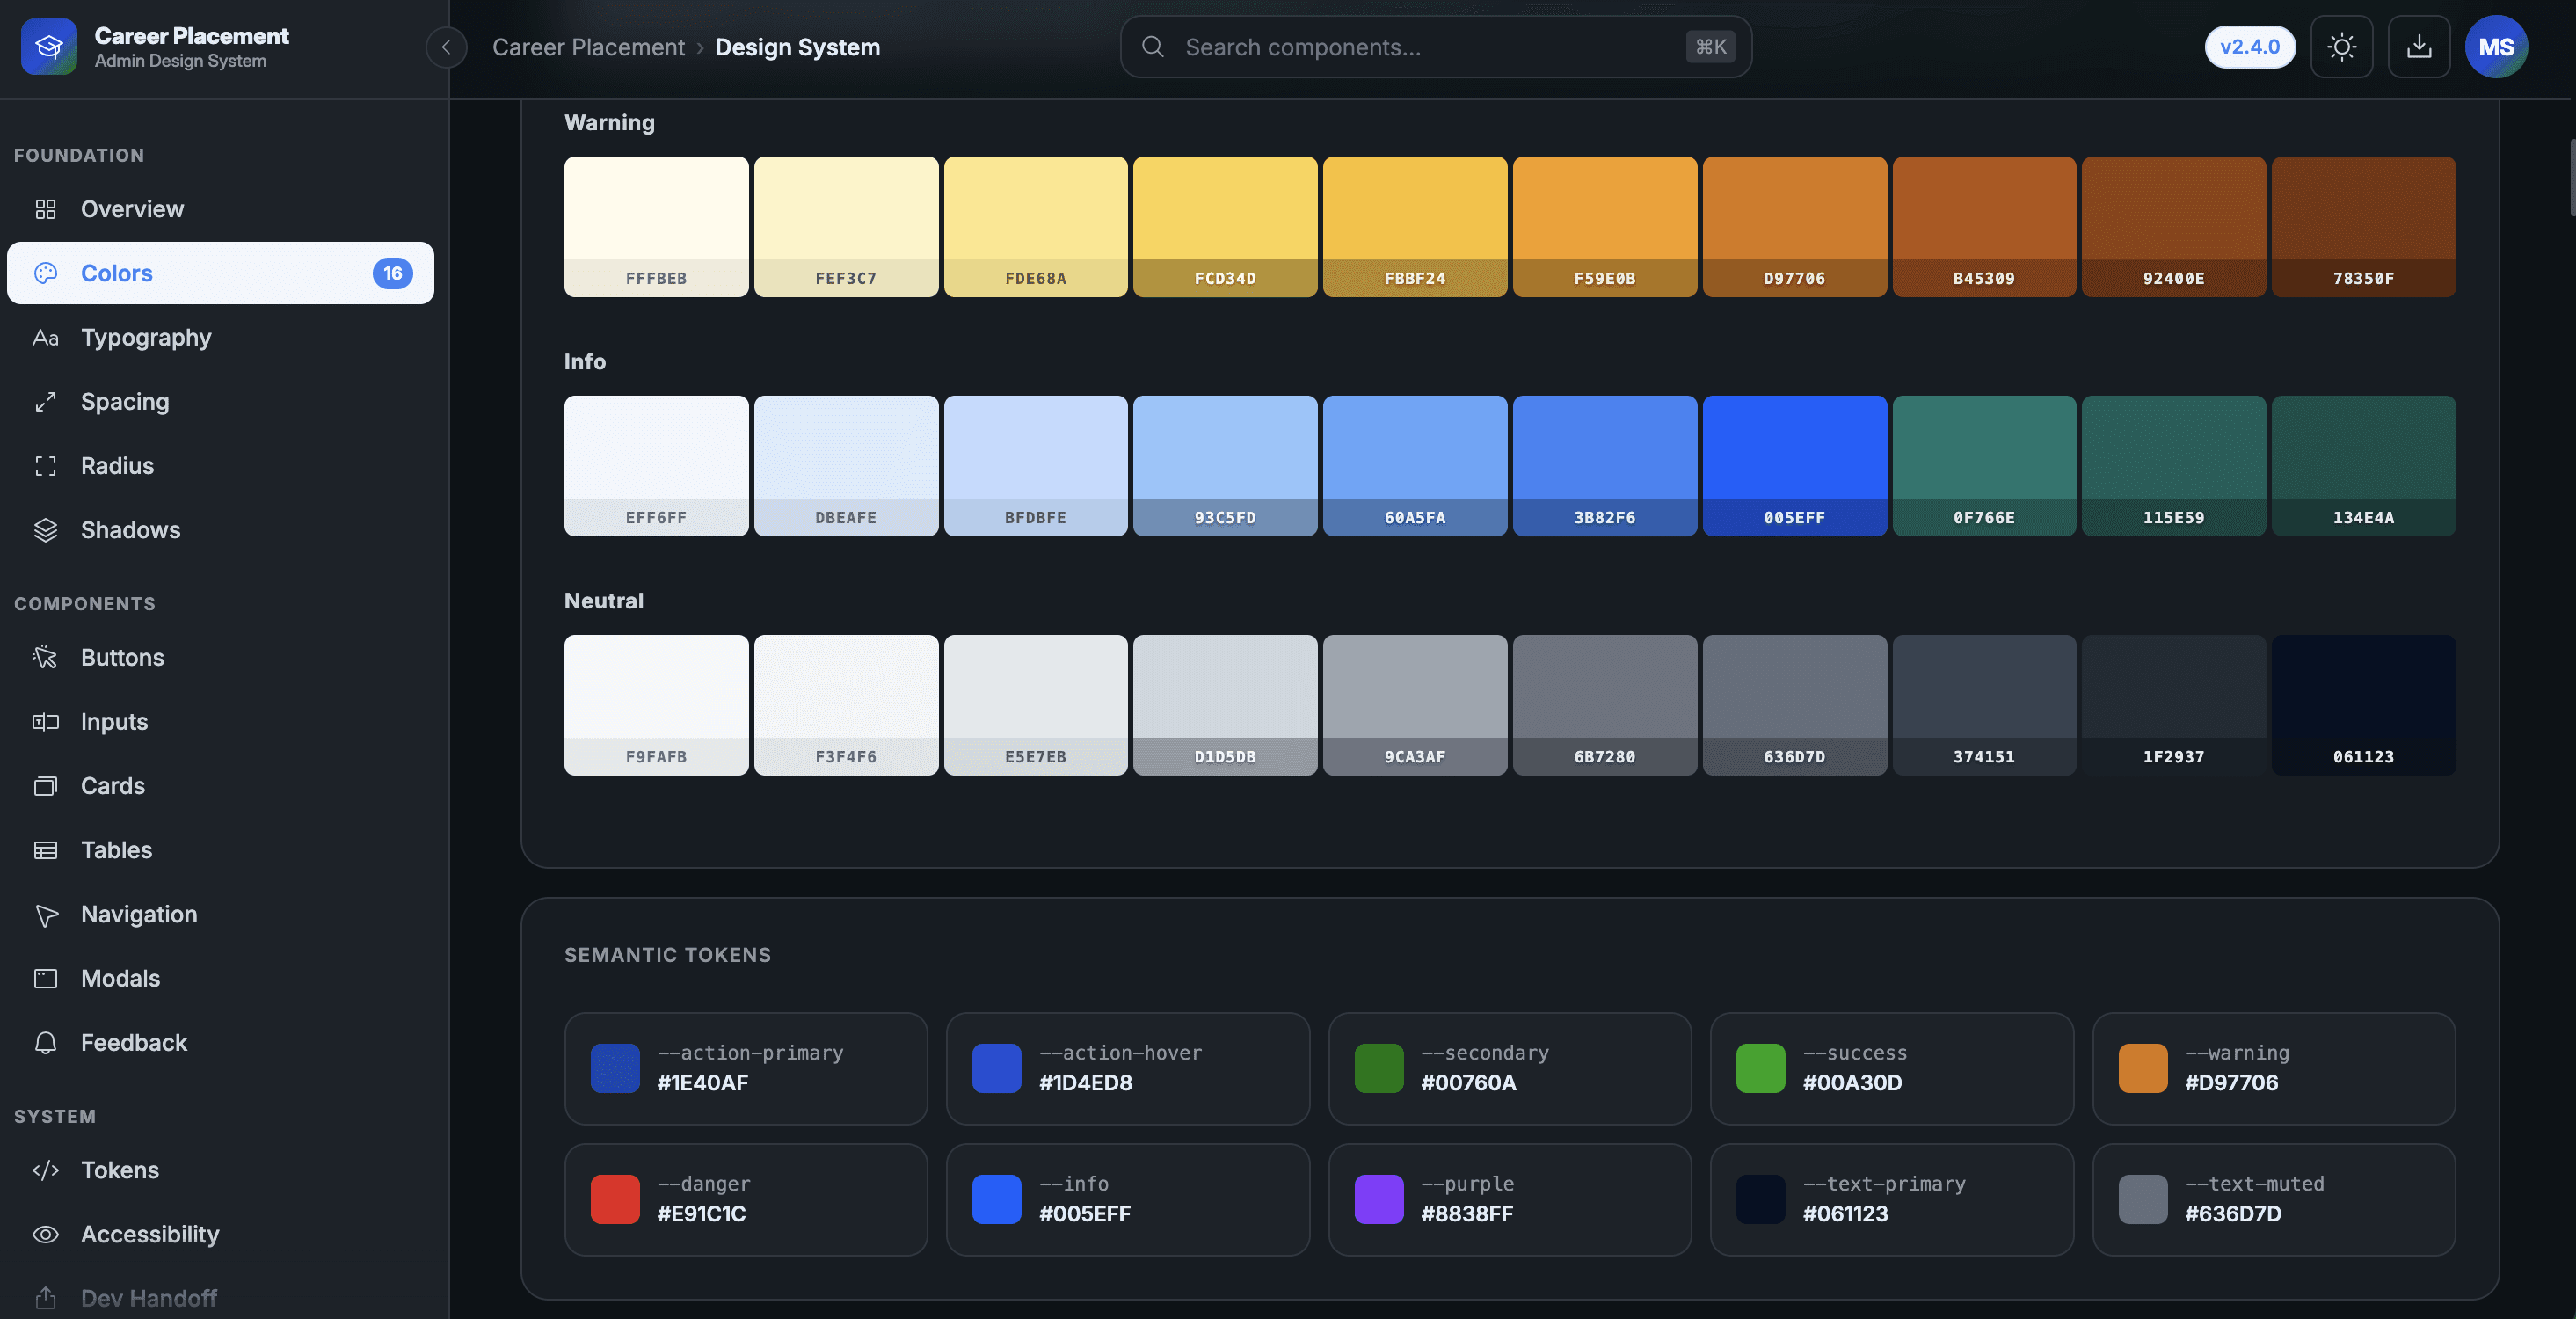Toggle the light/dark theme sun icon

click(2341, 47)
